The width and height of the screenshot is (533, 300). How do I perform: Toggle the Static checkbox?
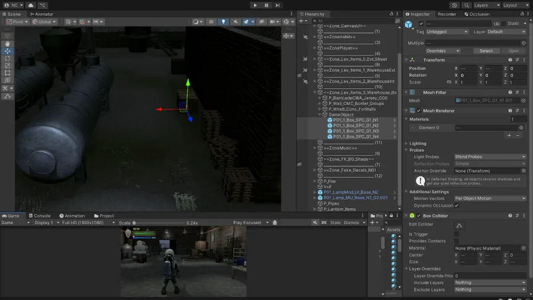(x=504, y=24)
